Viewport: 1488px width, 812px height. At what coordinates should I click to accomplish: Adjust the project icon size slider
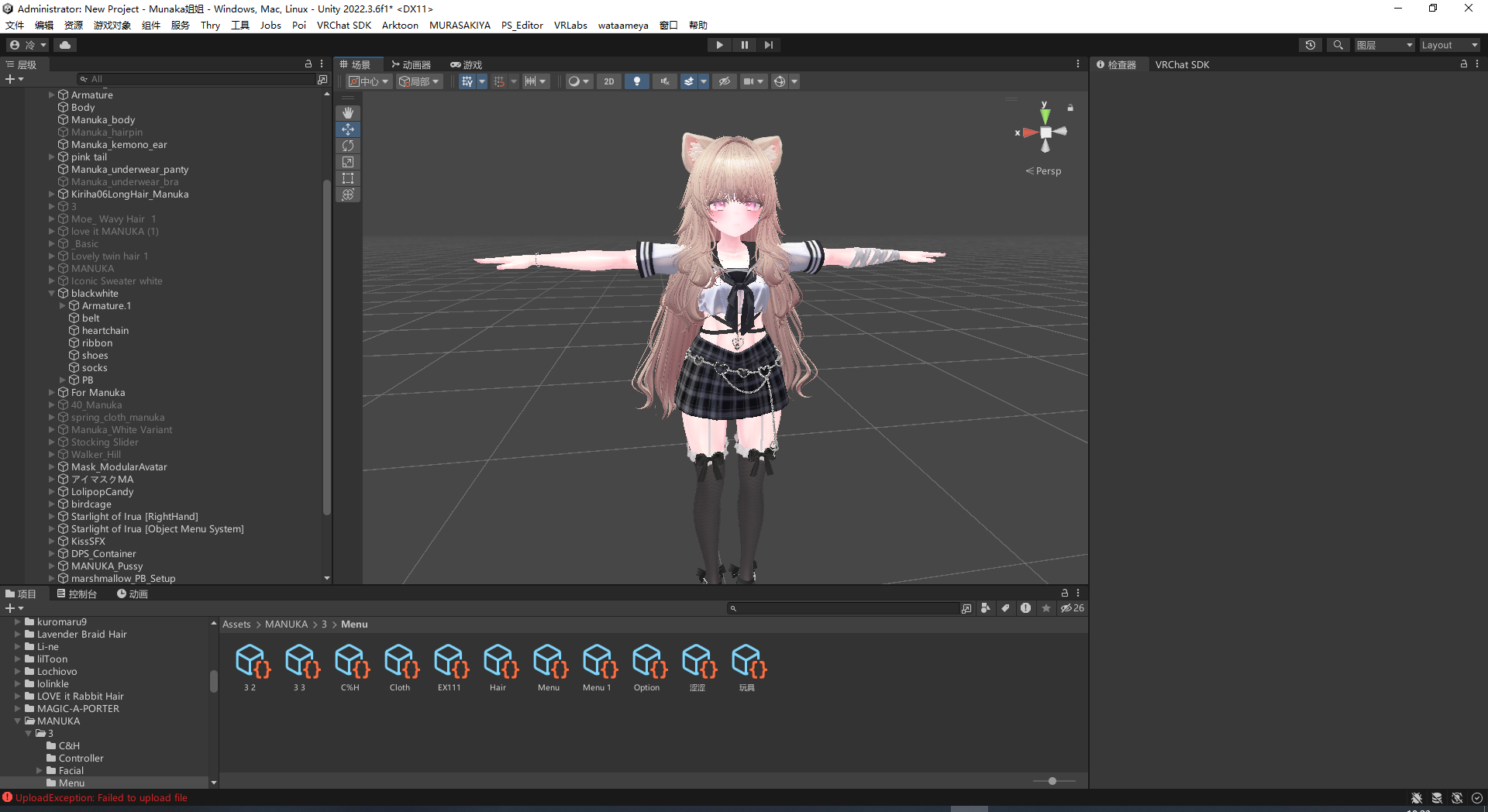pos(1054,781)
